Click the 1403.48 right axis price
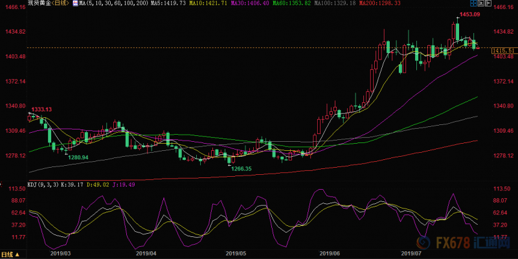Image resolution: width=518 pixels, height=259 pixels. [503, 56]
